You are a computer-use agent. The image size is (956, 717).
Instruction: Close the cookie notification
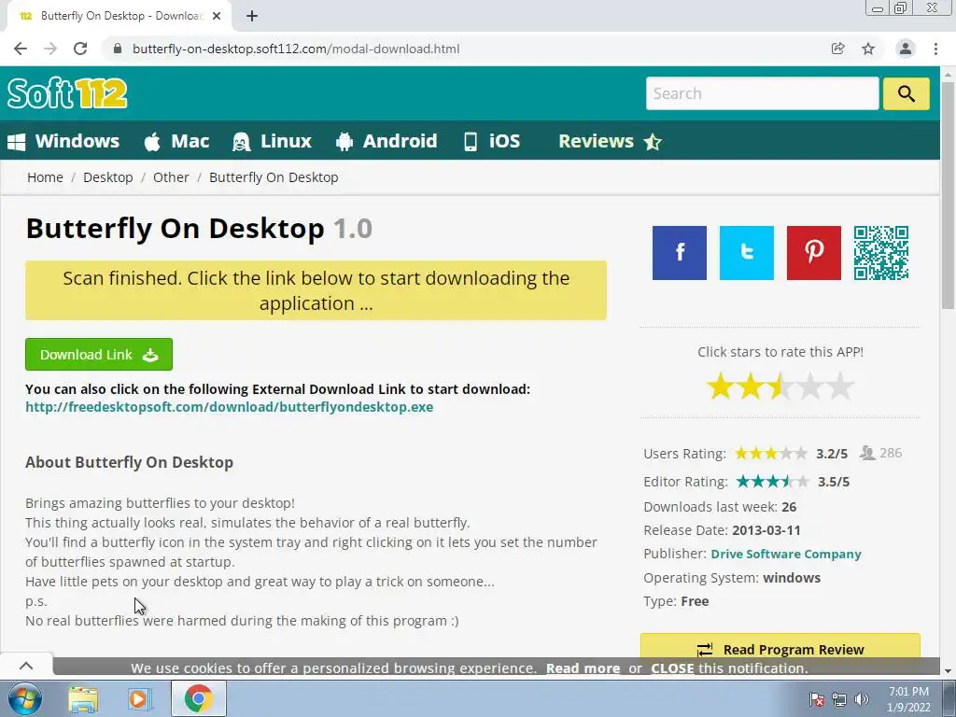pyautogui.click(x=672, y=668)
